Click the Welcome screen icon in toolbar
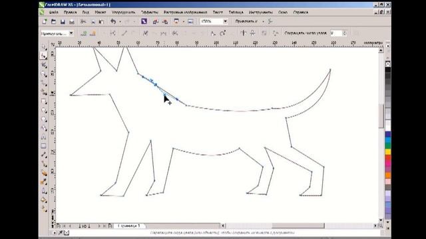The image size is (426, 239). pos(190,21)
